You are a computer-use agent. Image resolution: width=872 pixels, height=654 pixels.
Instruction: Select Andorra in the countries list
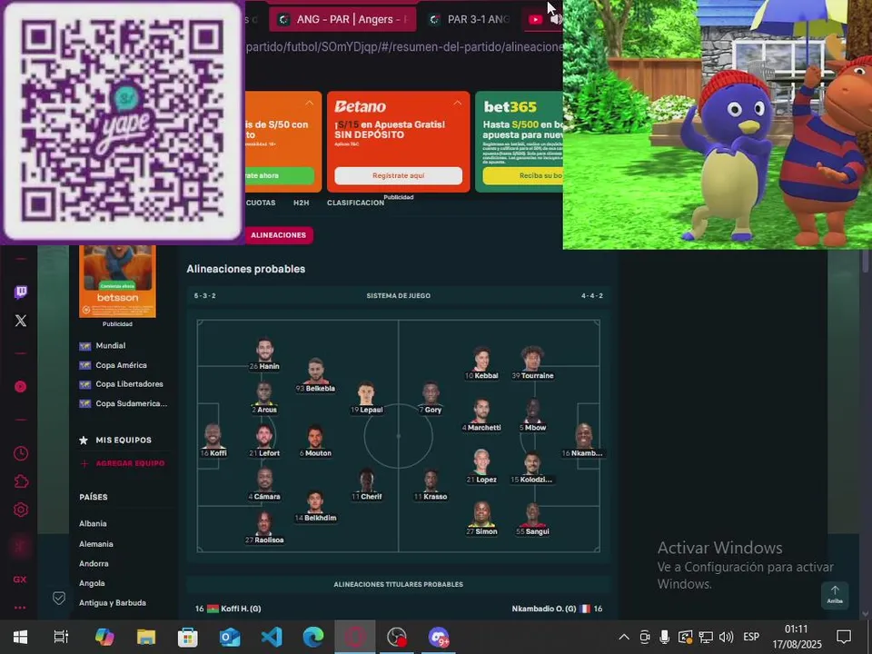(x=94, y=564)
